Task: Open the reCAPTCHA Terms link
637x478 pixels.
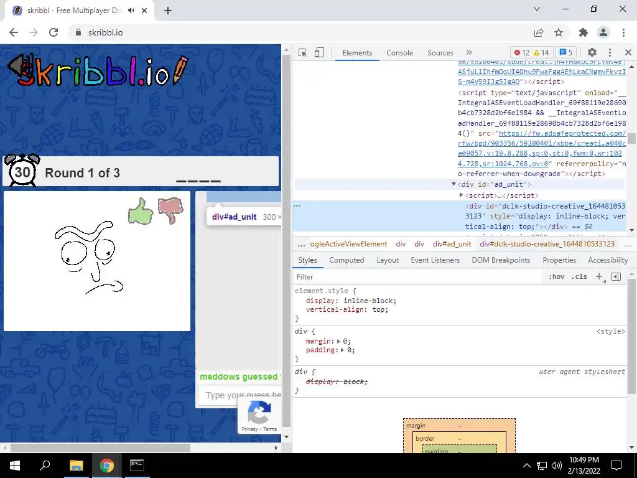Action: point(270,429)
